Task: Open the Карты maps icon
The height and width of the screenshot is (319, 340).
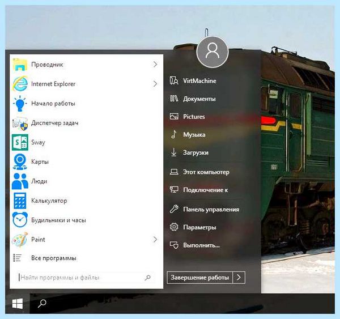Action: click(x=20, y=162)
